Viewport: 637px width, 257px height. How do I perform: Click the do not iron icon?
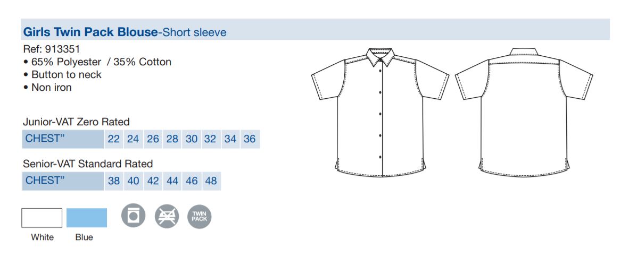coord(167,216)
